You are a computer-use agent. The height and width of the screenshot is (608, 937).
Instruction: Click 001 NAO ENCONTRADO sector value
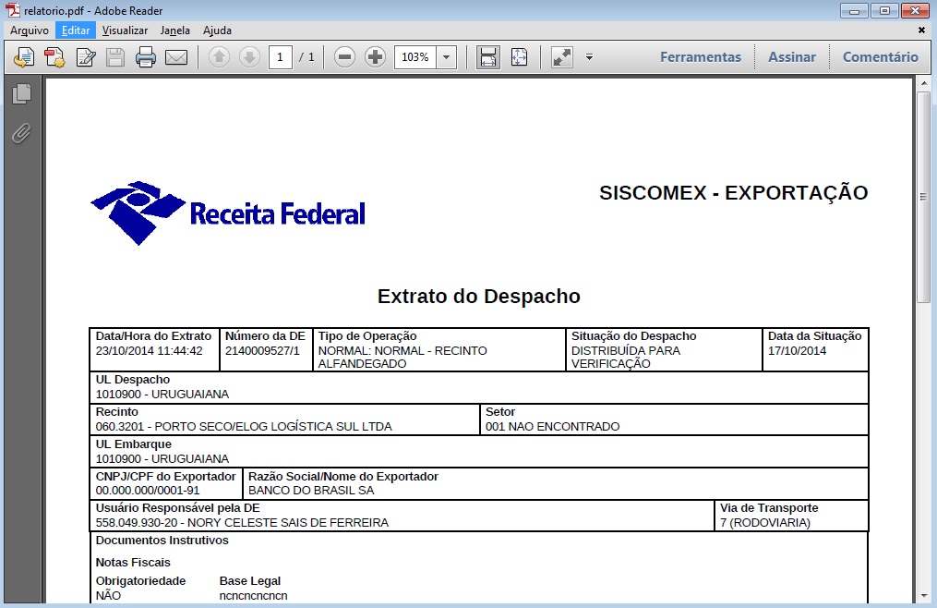[x=553, y=427]
